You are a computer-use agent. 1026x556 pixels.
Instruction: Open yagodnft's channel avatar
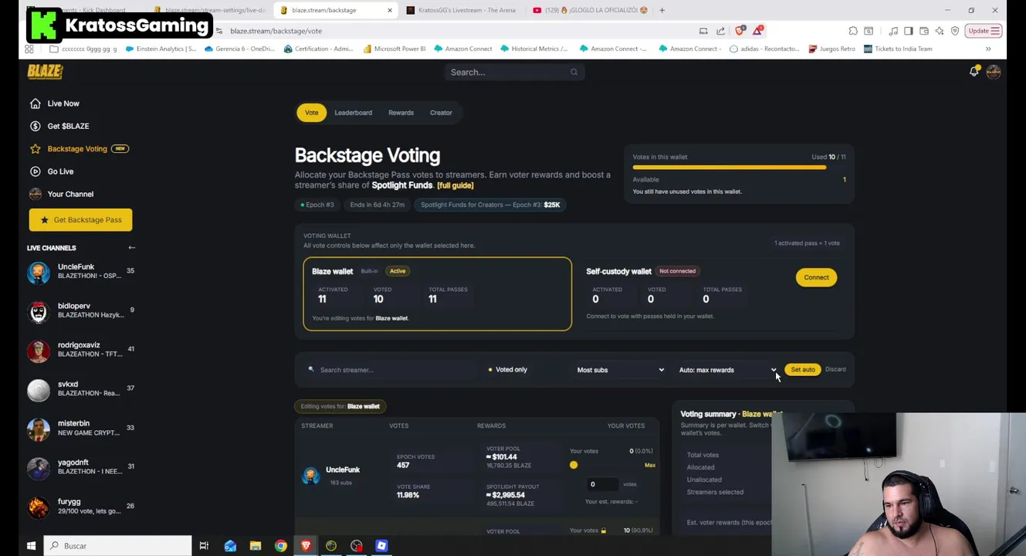pyautogui.click(x=38, y=467)
